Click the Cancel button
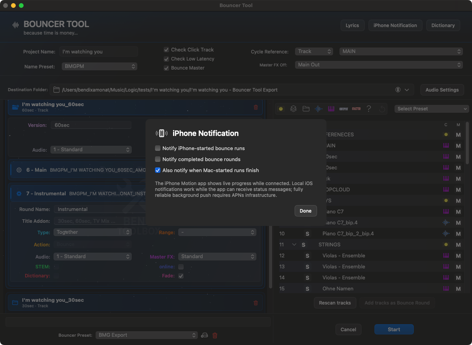The image size is (472, 345). click(348, 329)
